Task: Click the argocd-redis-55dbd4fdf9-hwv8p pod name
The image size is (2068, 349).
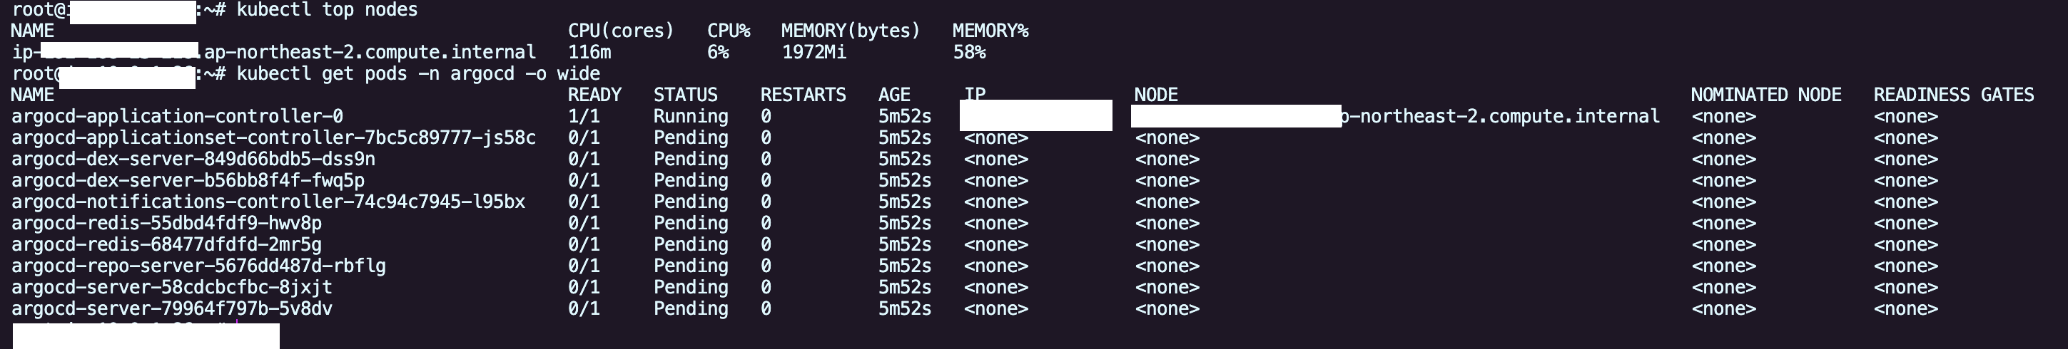Action: coord(166,224)
